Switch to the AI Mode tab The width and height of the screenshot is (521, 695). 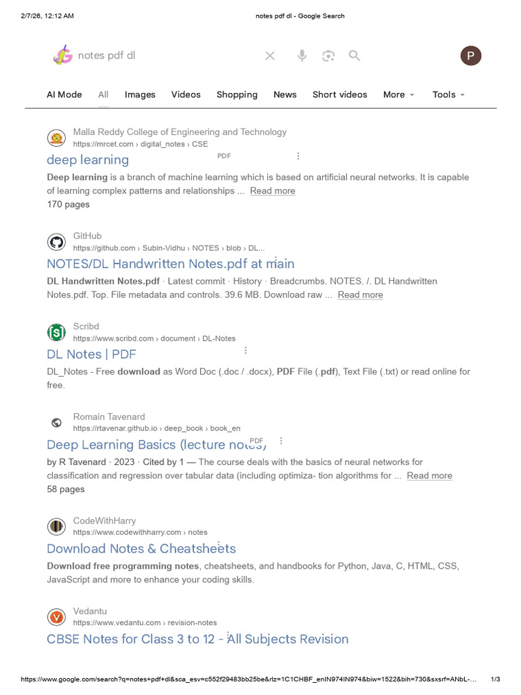coord(64,94)
